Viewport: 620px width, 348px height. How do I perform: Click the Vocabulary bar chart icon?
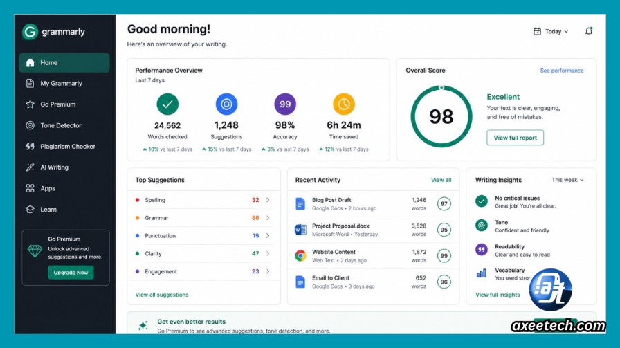481,273
